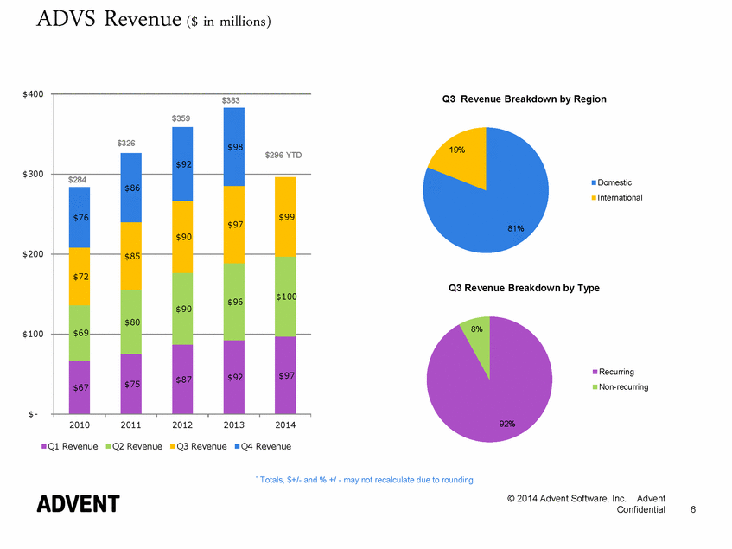Select the 2010 Q3 segment labeled $72
732x549 pixels.
(80, 277)
